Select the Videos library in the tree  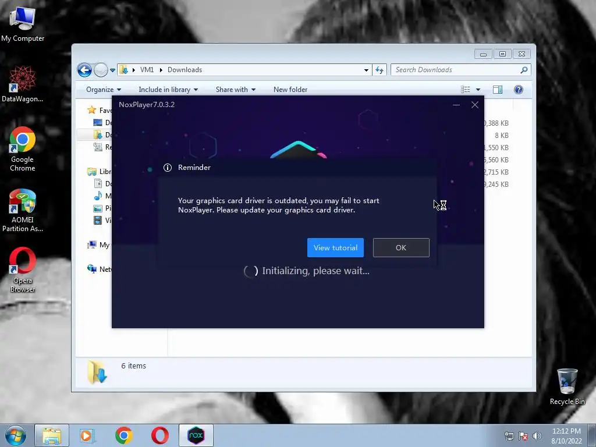(102, 221)
